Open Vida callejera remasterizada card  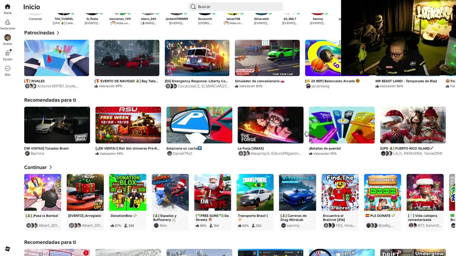[x=425, y=202]
